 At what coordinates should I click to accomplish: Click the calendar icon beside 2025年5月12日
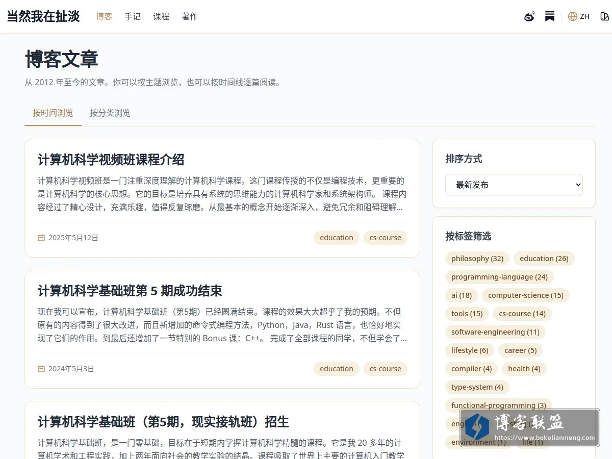pos(41,238)
